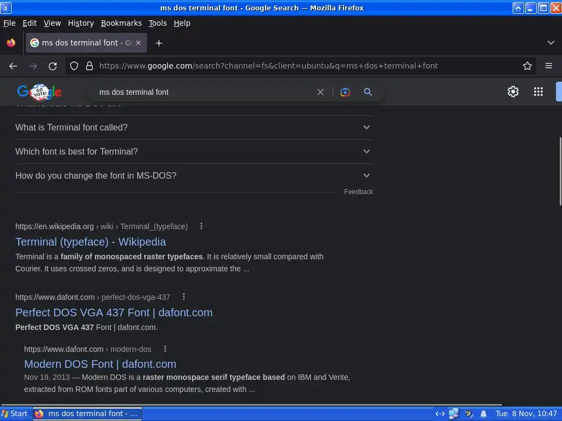Open the Firefox hamburger application menu
Viewport: 562px width, 421px height.
549,66
